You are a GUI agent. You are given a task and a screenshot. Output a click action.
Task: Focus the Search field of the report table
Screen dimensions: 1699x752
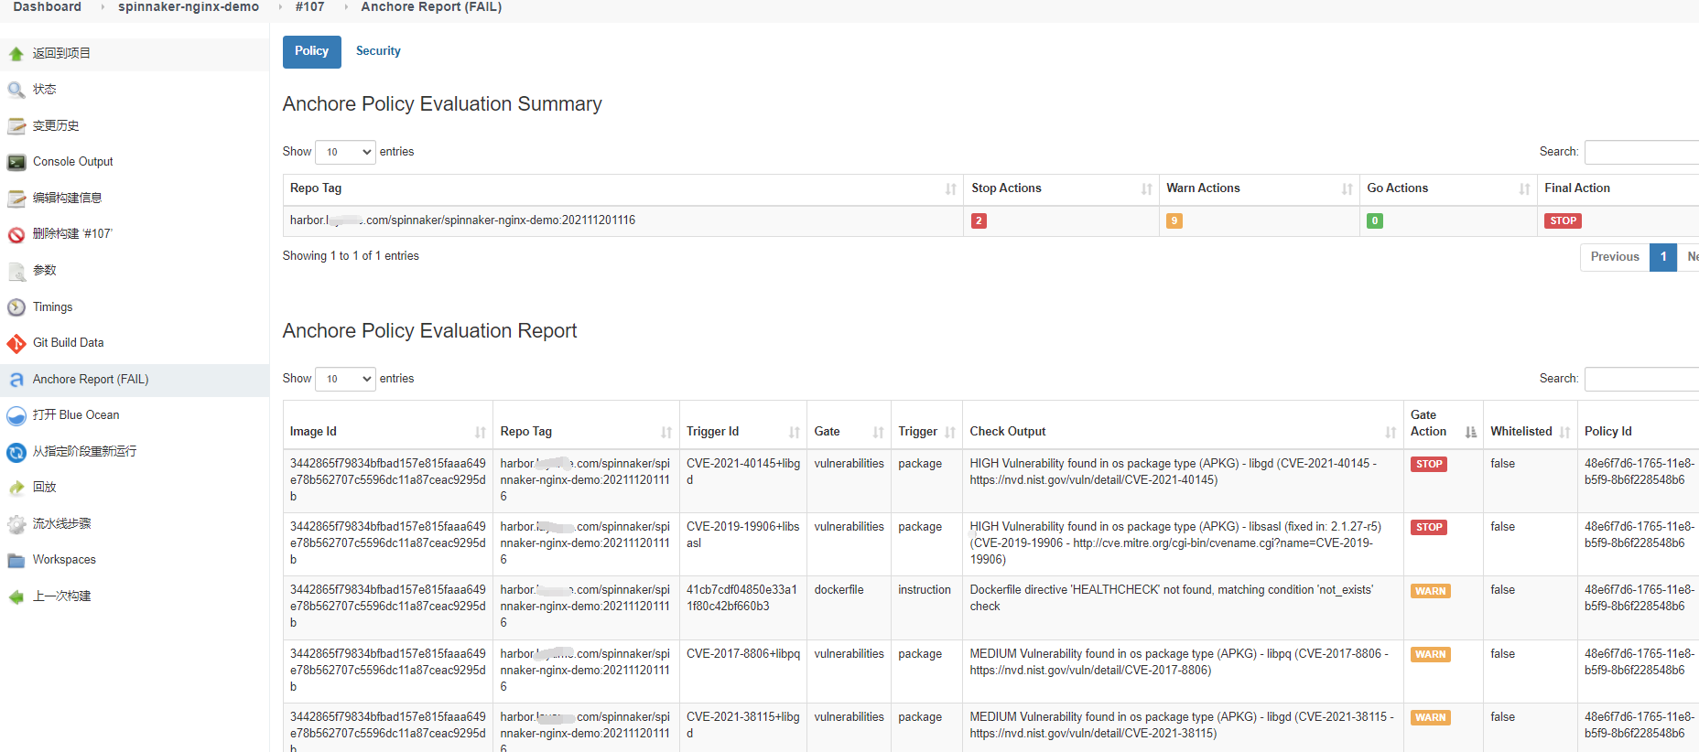(x=1641, y=379)
